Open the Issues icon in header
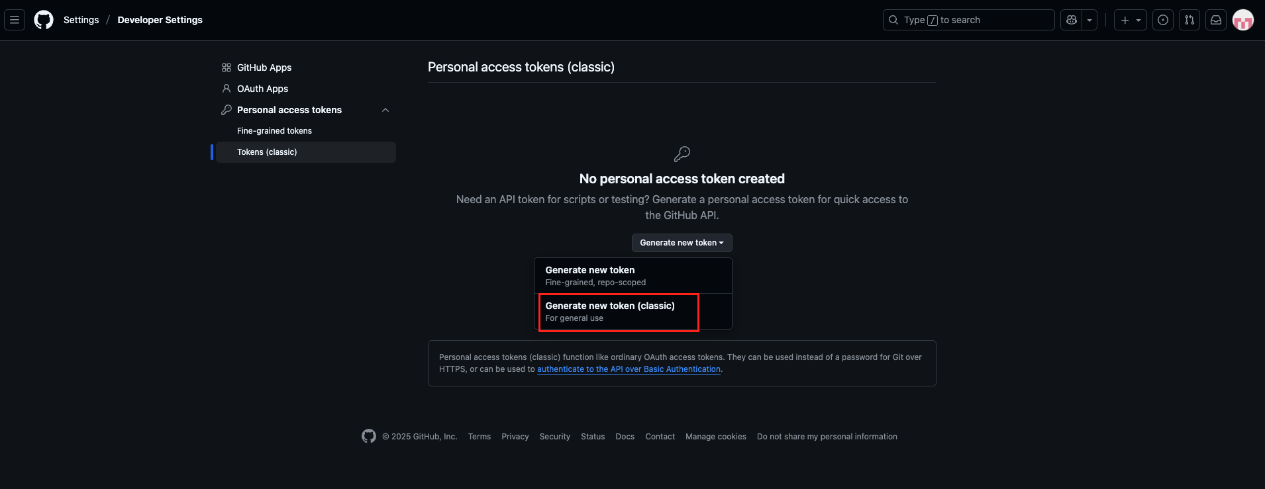The height and width of the screenshot is (489, 1265). [1163, 20]
